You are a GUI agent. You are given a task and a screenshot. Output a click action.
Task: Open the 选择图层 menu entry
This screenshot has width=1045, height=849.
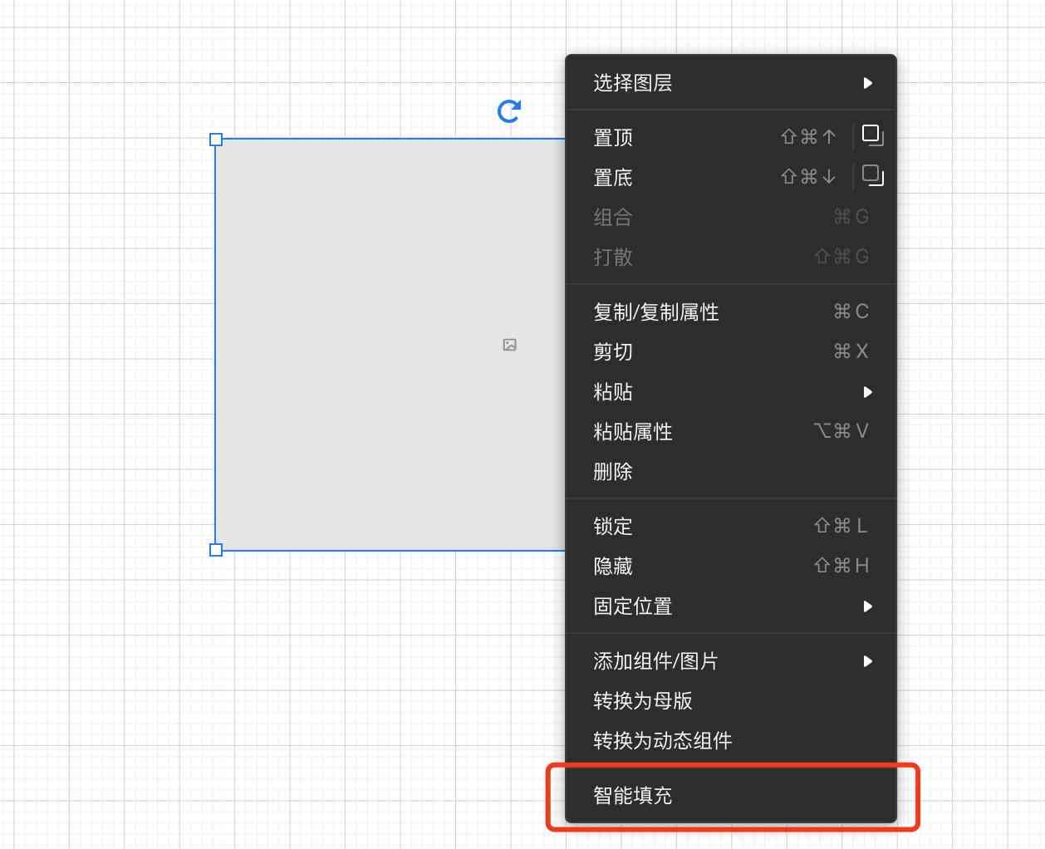pyautogui.click(x=730, y=83)
